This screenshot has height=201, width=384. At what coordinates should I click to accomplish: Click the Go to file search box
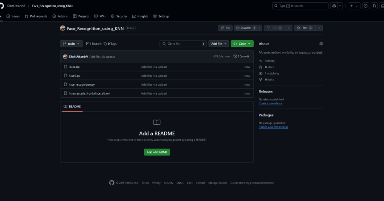[183, 44]
